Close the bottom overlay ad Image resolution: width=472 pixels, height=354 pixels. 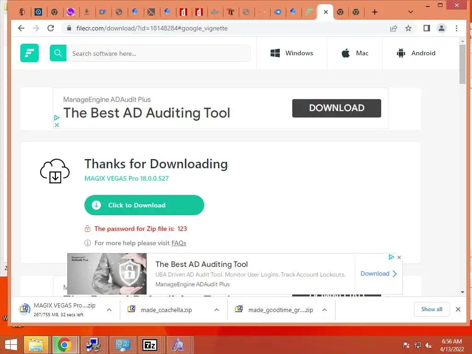(x=399, y=257)
